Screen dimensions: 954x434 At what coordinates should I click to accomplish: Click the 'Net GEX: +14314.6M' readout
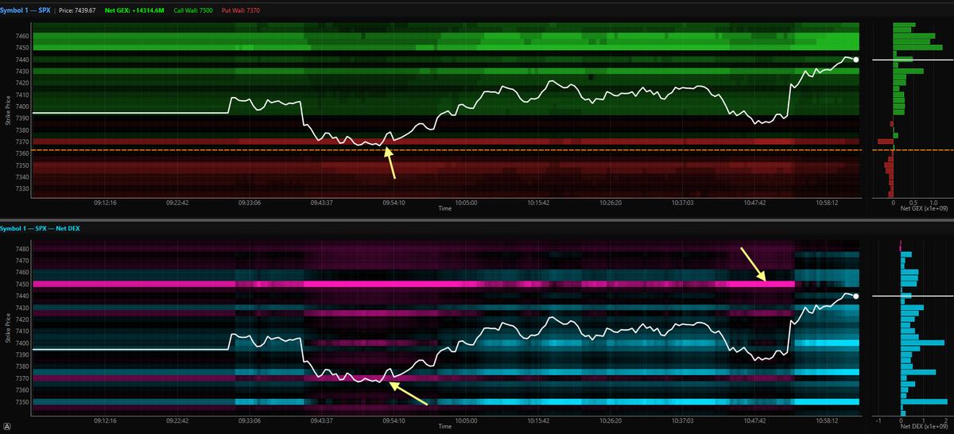pos(134,10)
